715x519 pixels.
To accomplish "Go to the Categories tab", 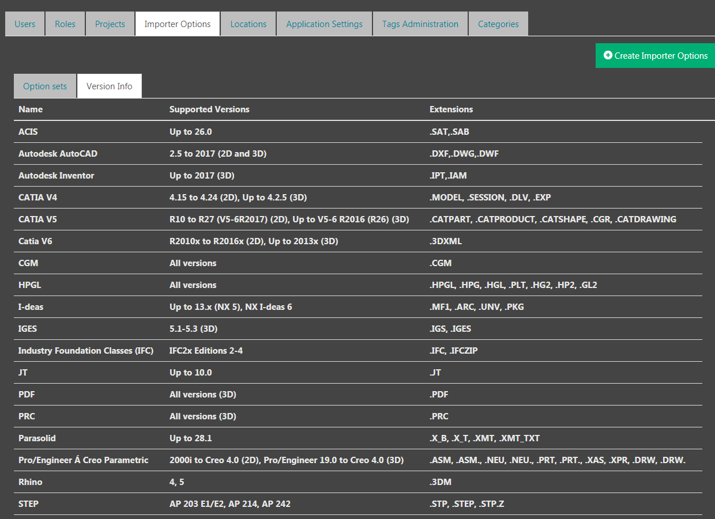I will [x=498, y=24].
